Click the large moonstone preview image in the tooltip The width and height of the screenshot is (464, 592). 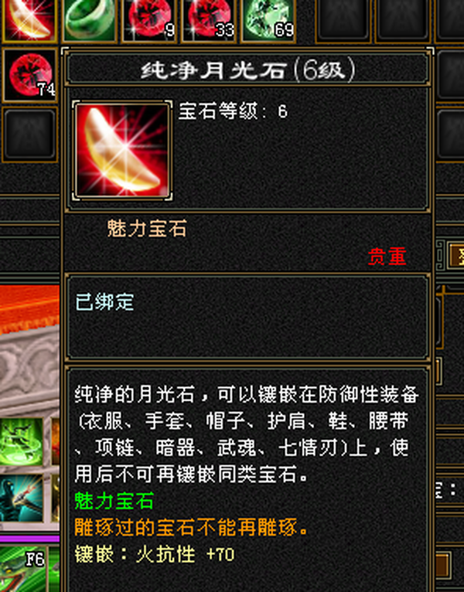(122, 150)
